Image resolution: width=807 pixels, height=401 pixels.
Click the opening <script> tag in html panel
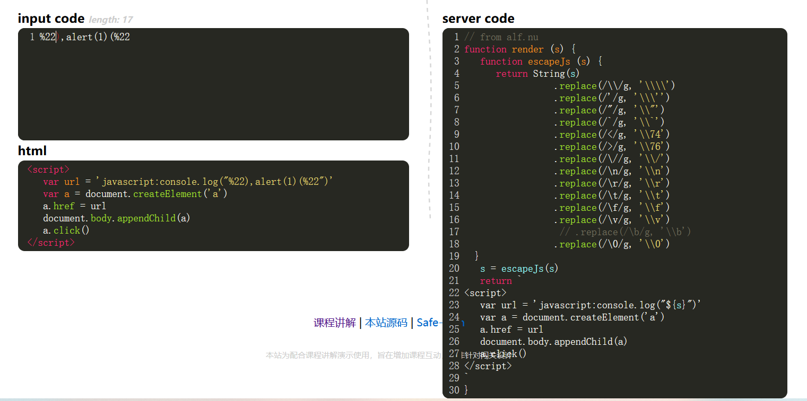pyautogui.click(x=48, y=170)
